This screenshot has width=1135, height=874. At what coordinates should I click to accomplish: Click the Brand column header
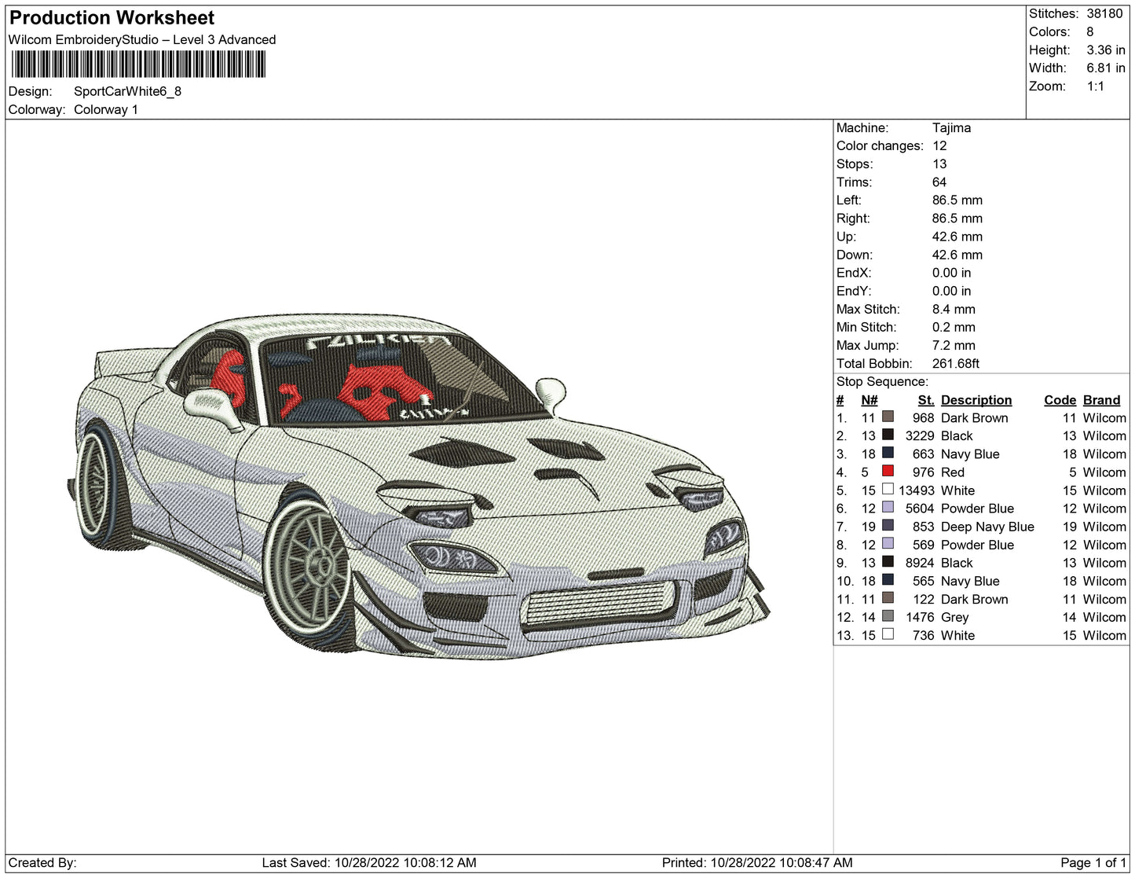click(1101, 400)
